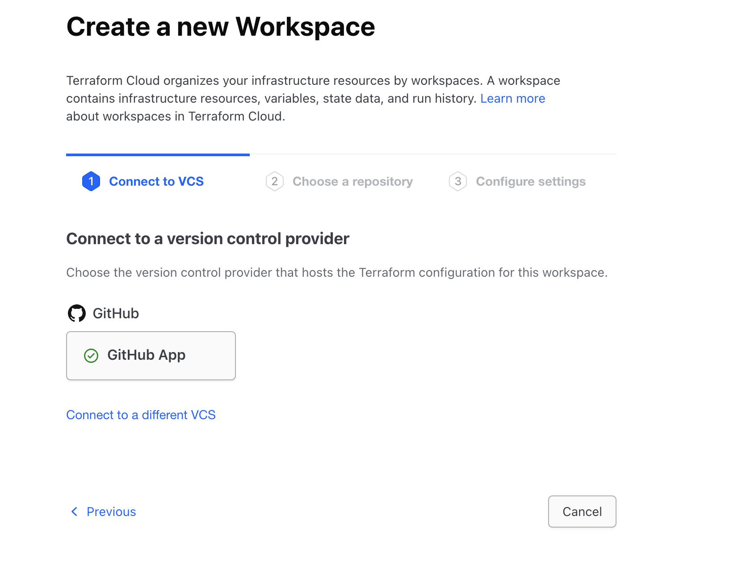Open the Learn more link
Screen dimensions: 738x574
click(513, 98)
